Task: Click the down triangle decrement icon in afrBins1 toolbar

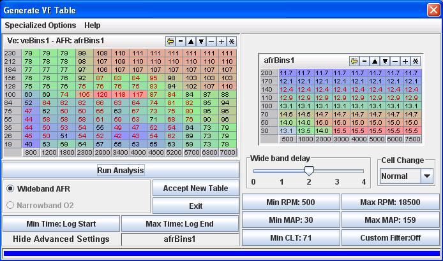Action: (385, 61)
